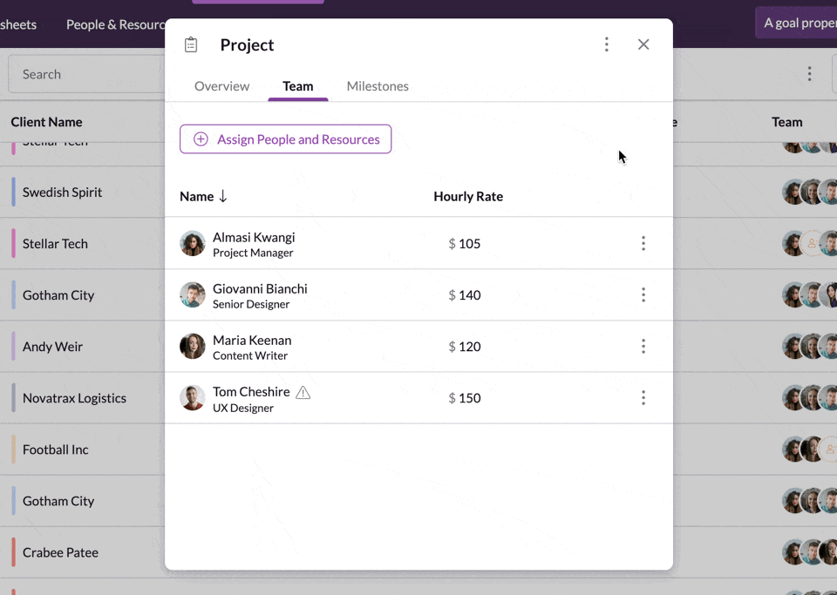Click warning triangle next to Tom Cheshire

[x=303, y=392]
